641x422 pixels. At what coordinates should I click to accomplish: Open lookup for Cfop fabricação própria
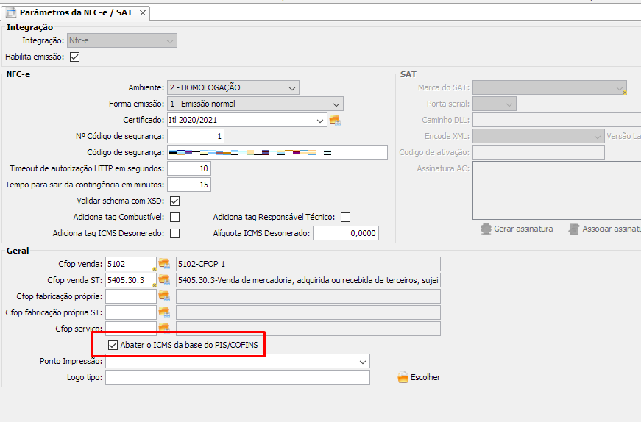(164, 296)
